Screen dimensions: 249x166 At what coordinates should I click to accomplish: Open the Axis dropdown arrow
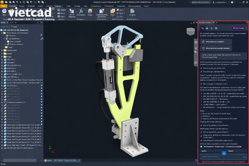[124, 10]
